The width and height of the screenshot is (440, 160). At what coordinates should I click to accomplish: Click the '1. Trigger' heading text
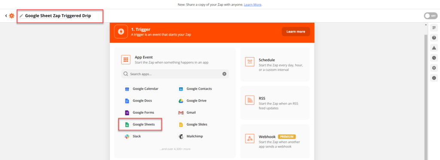pos(141,30)
